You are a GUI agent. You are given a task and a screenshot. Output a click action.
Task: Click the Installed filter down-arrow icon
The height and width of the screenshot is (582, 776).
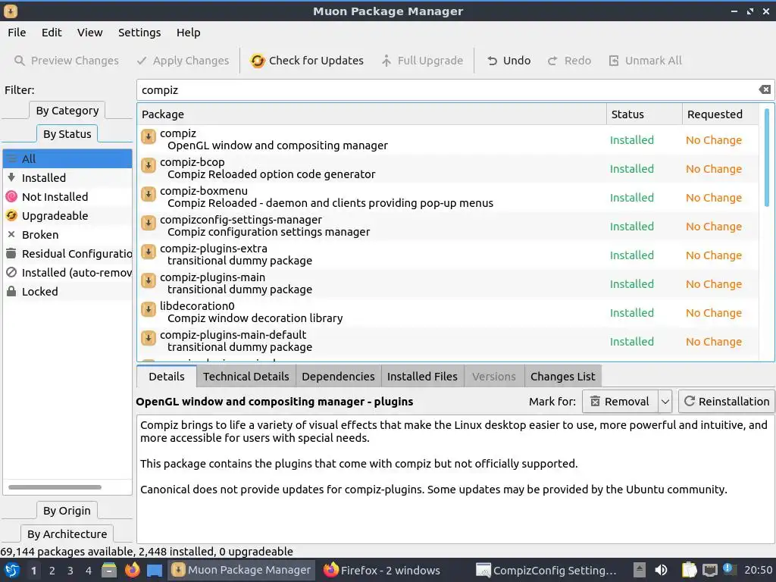tap(11, 177)
